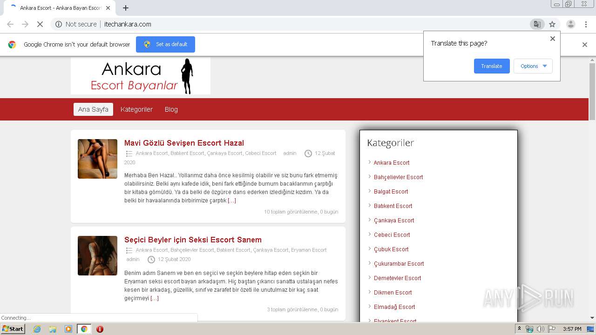Open Balgat Escort category
Image resolution: width=596 pixels, height=335 pixels.
tap(391, 192)
